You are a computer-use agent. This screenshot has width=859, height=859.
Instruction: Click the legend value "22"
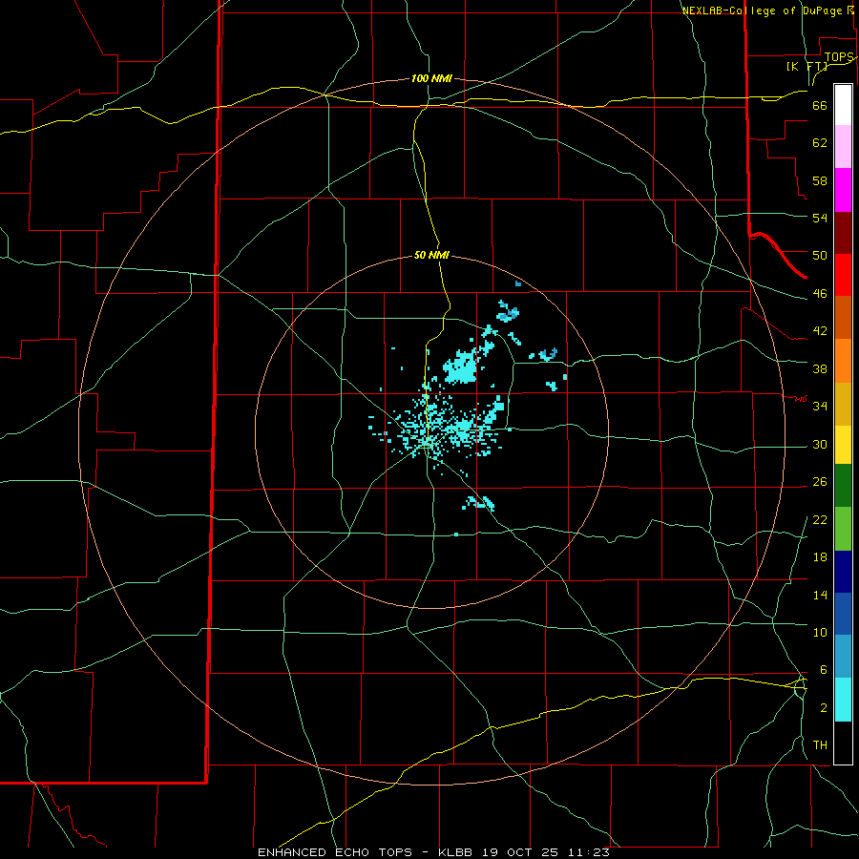point(820,520)
